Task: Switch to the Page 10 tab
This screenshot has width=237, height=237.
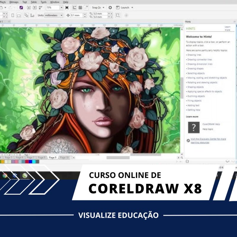Action: [64, 158]
